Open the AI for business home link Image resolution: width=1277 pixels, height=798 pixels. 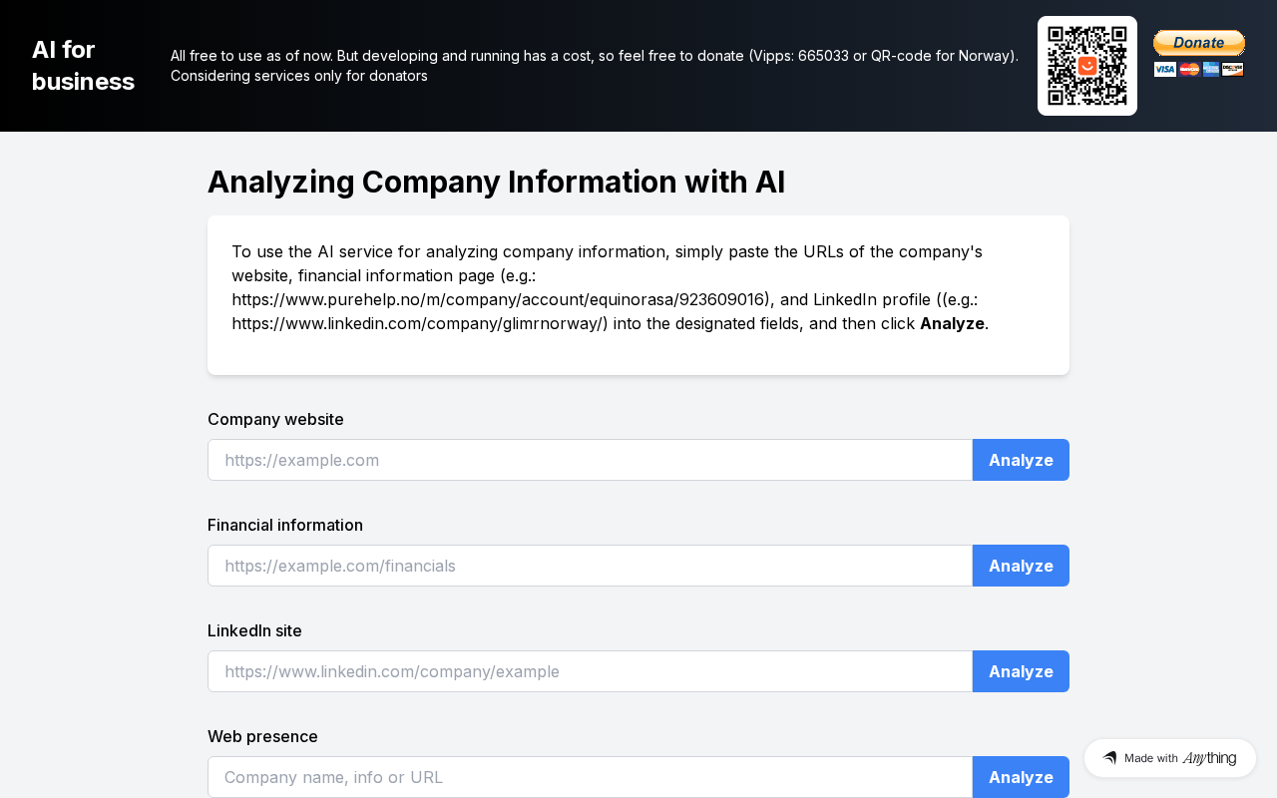(83, 66)
